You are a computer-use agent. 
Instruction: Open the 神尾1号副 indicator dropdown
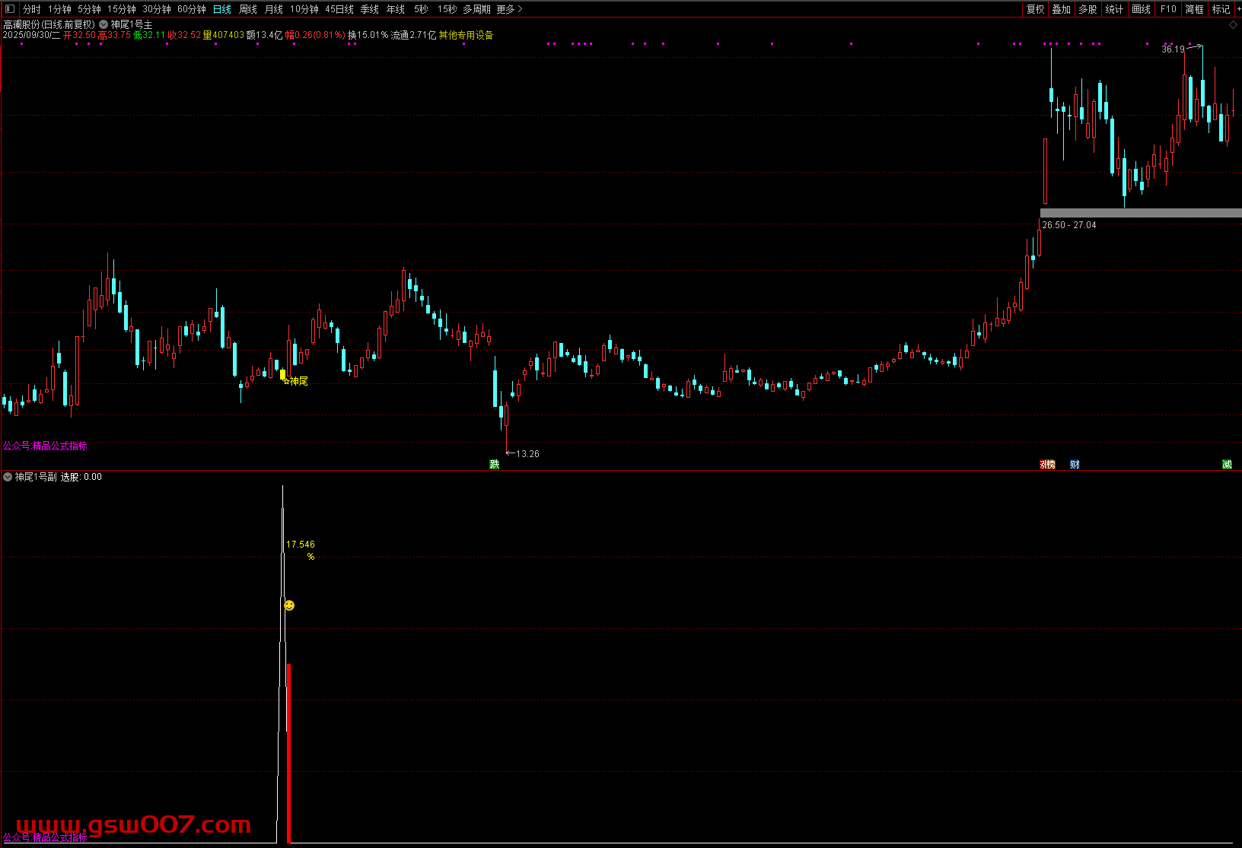8,477
